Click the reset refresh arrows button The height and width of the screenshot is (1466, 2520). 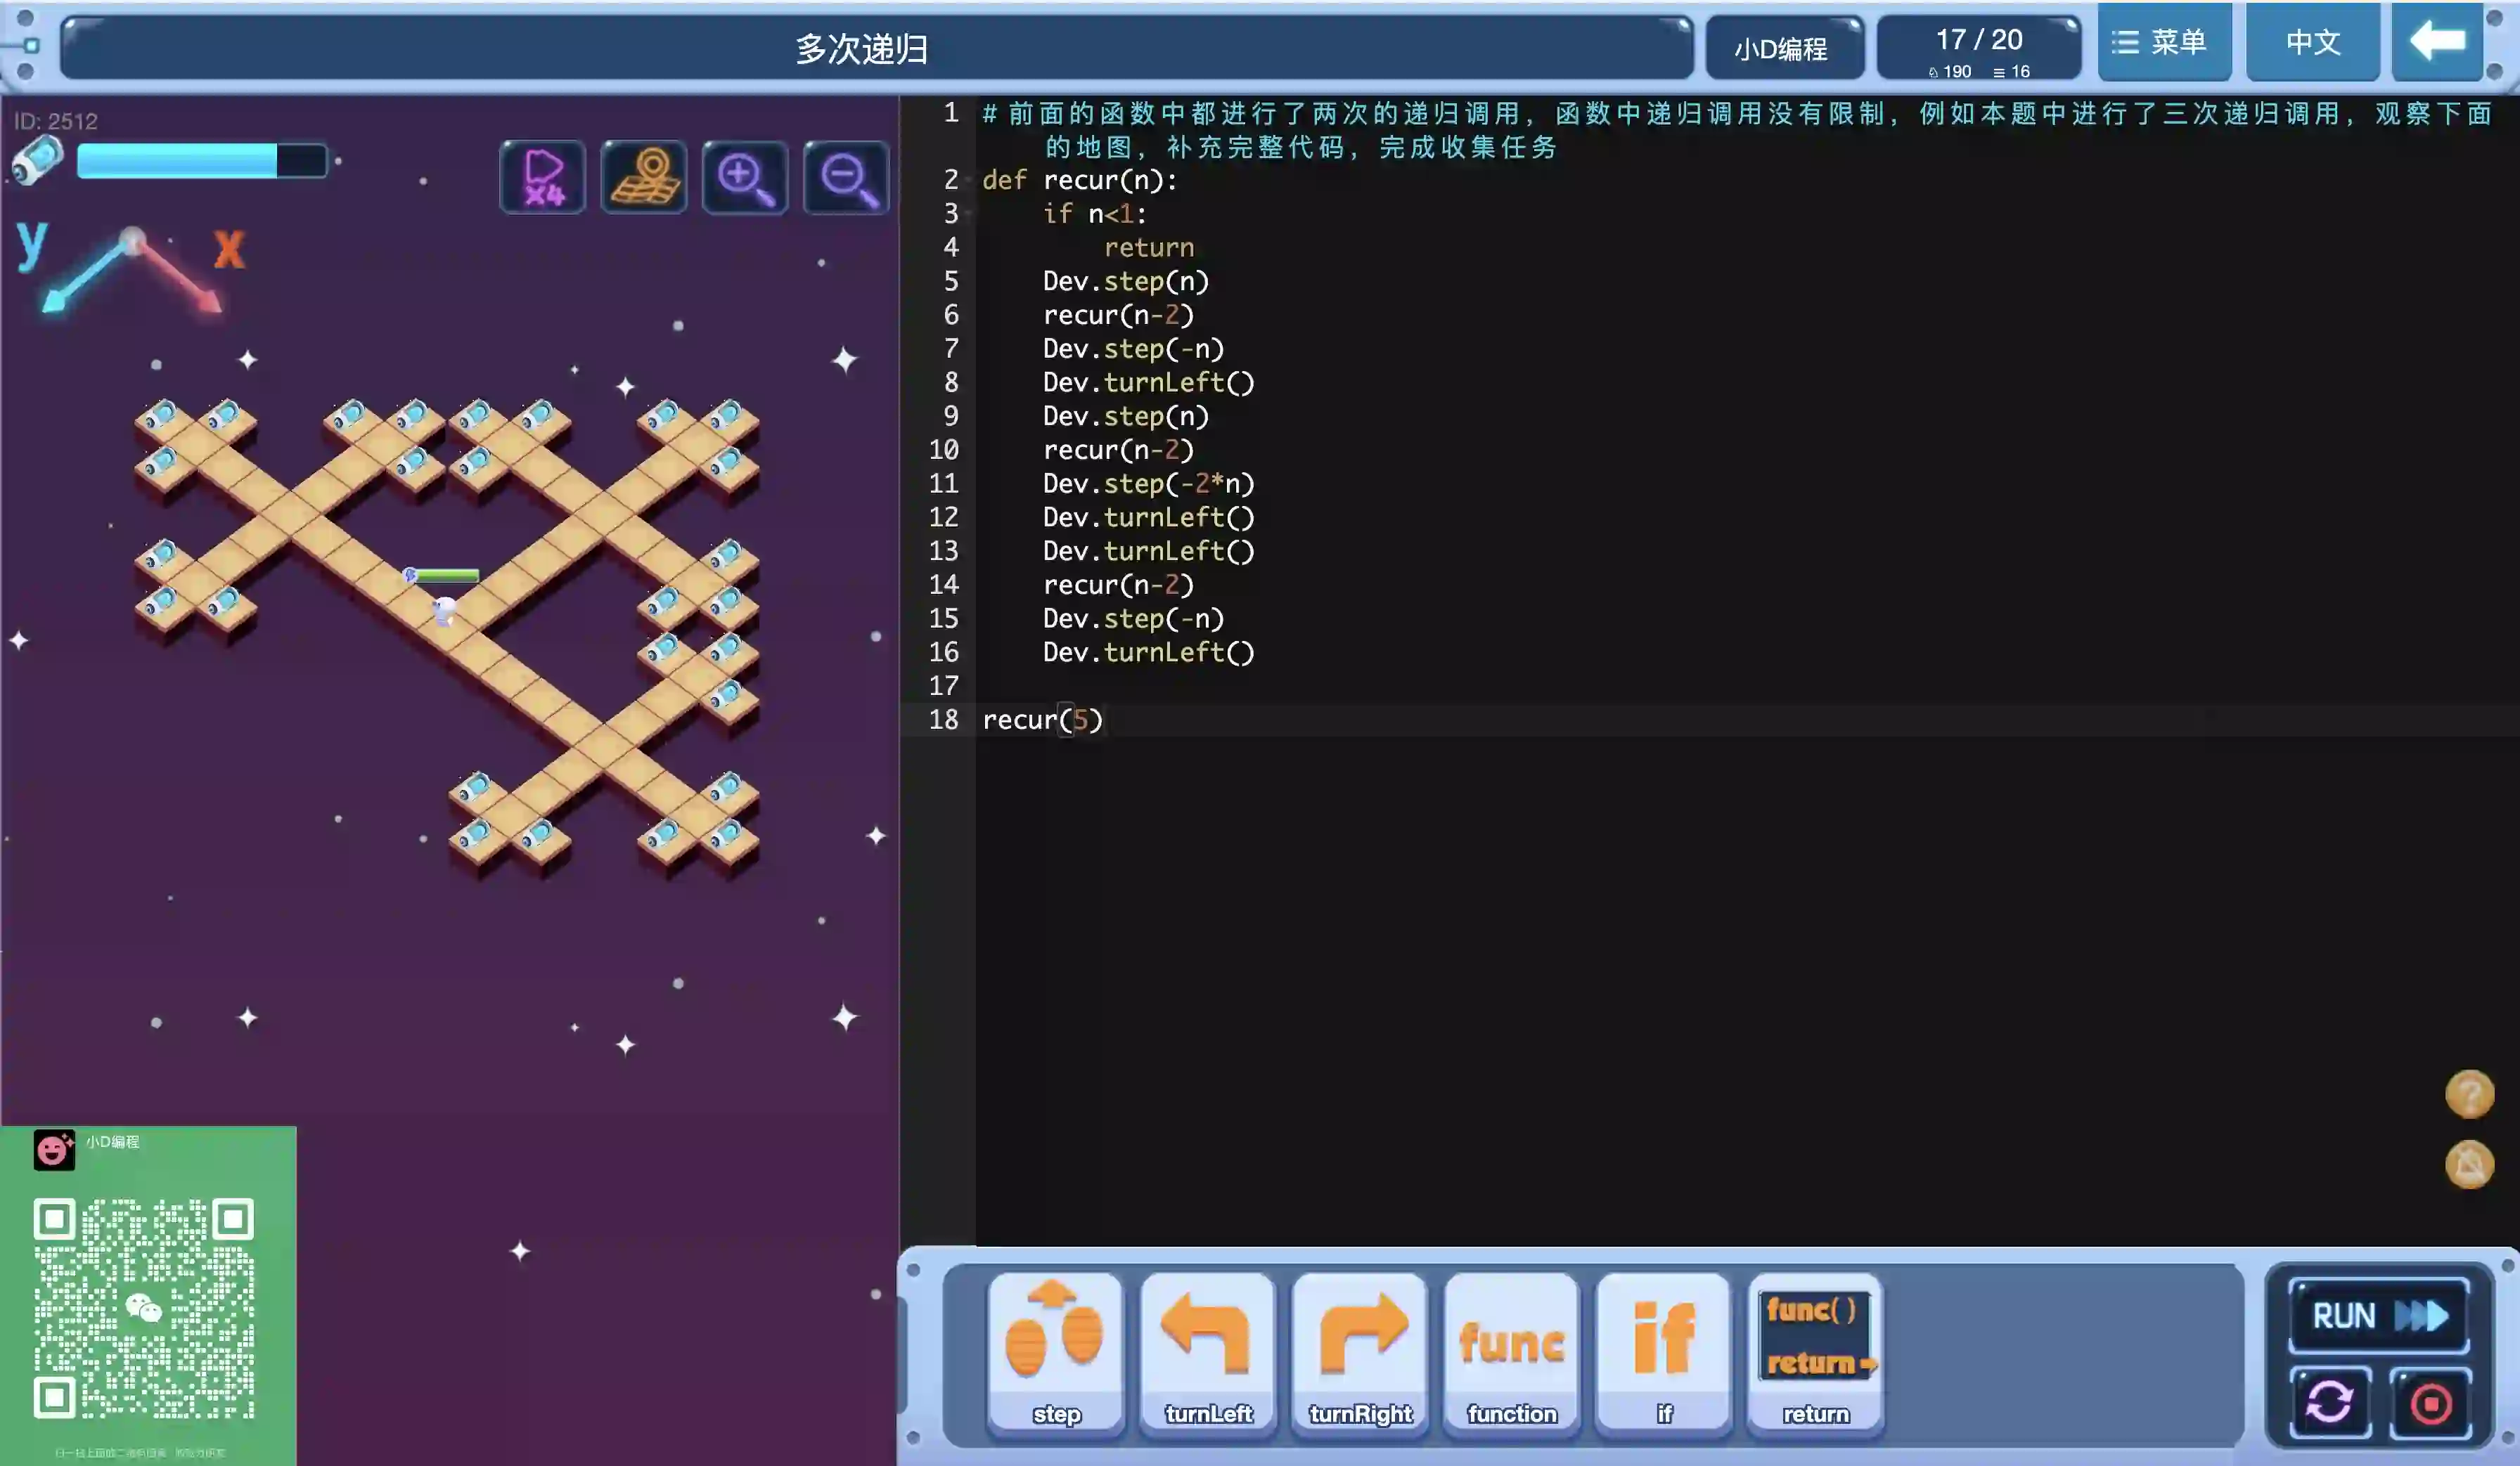2329,1401
